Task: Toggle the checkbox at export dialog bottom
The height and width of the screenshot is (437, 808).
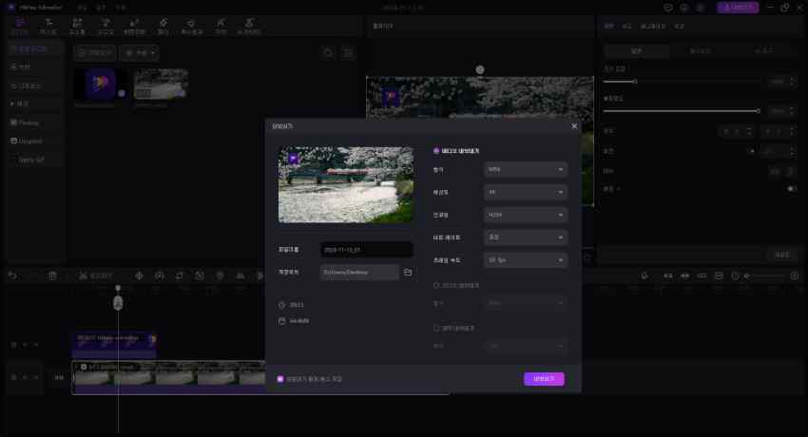Action: click(280, 378)
